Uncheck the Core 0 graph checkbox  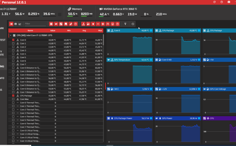coord(13,40)
